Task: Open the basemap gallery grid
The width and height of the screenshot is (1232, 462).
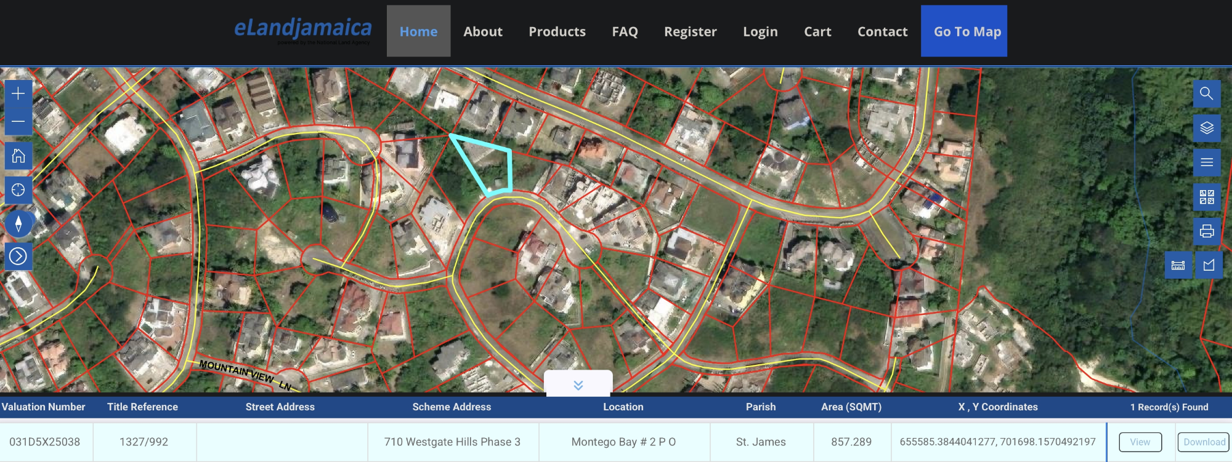Action: pyautogui.click(x=1207, y=197)
